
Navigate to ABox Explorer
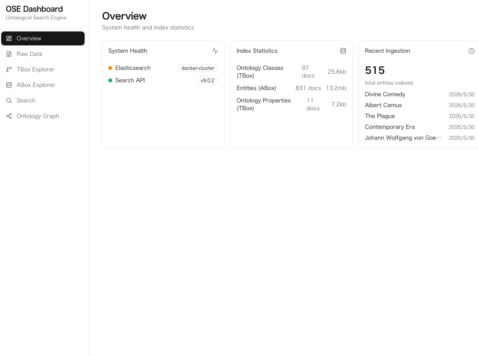click(43, 85)
